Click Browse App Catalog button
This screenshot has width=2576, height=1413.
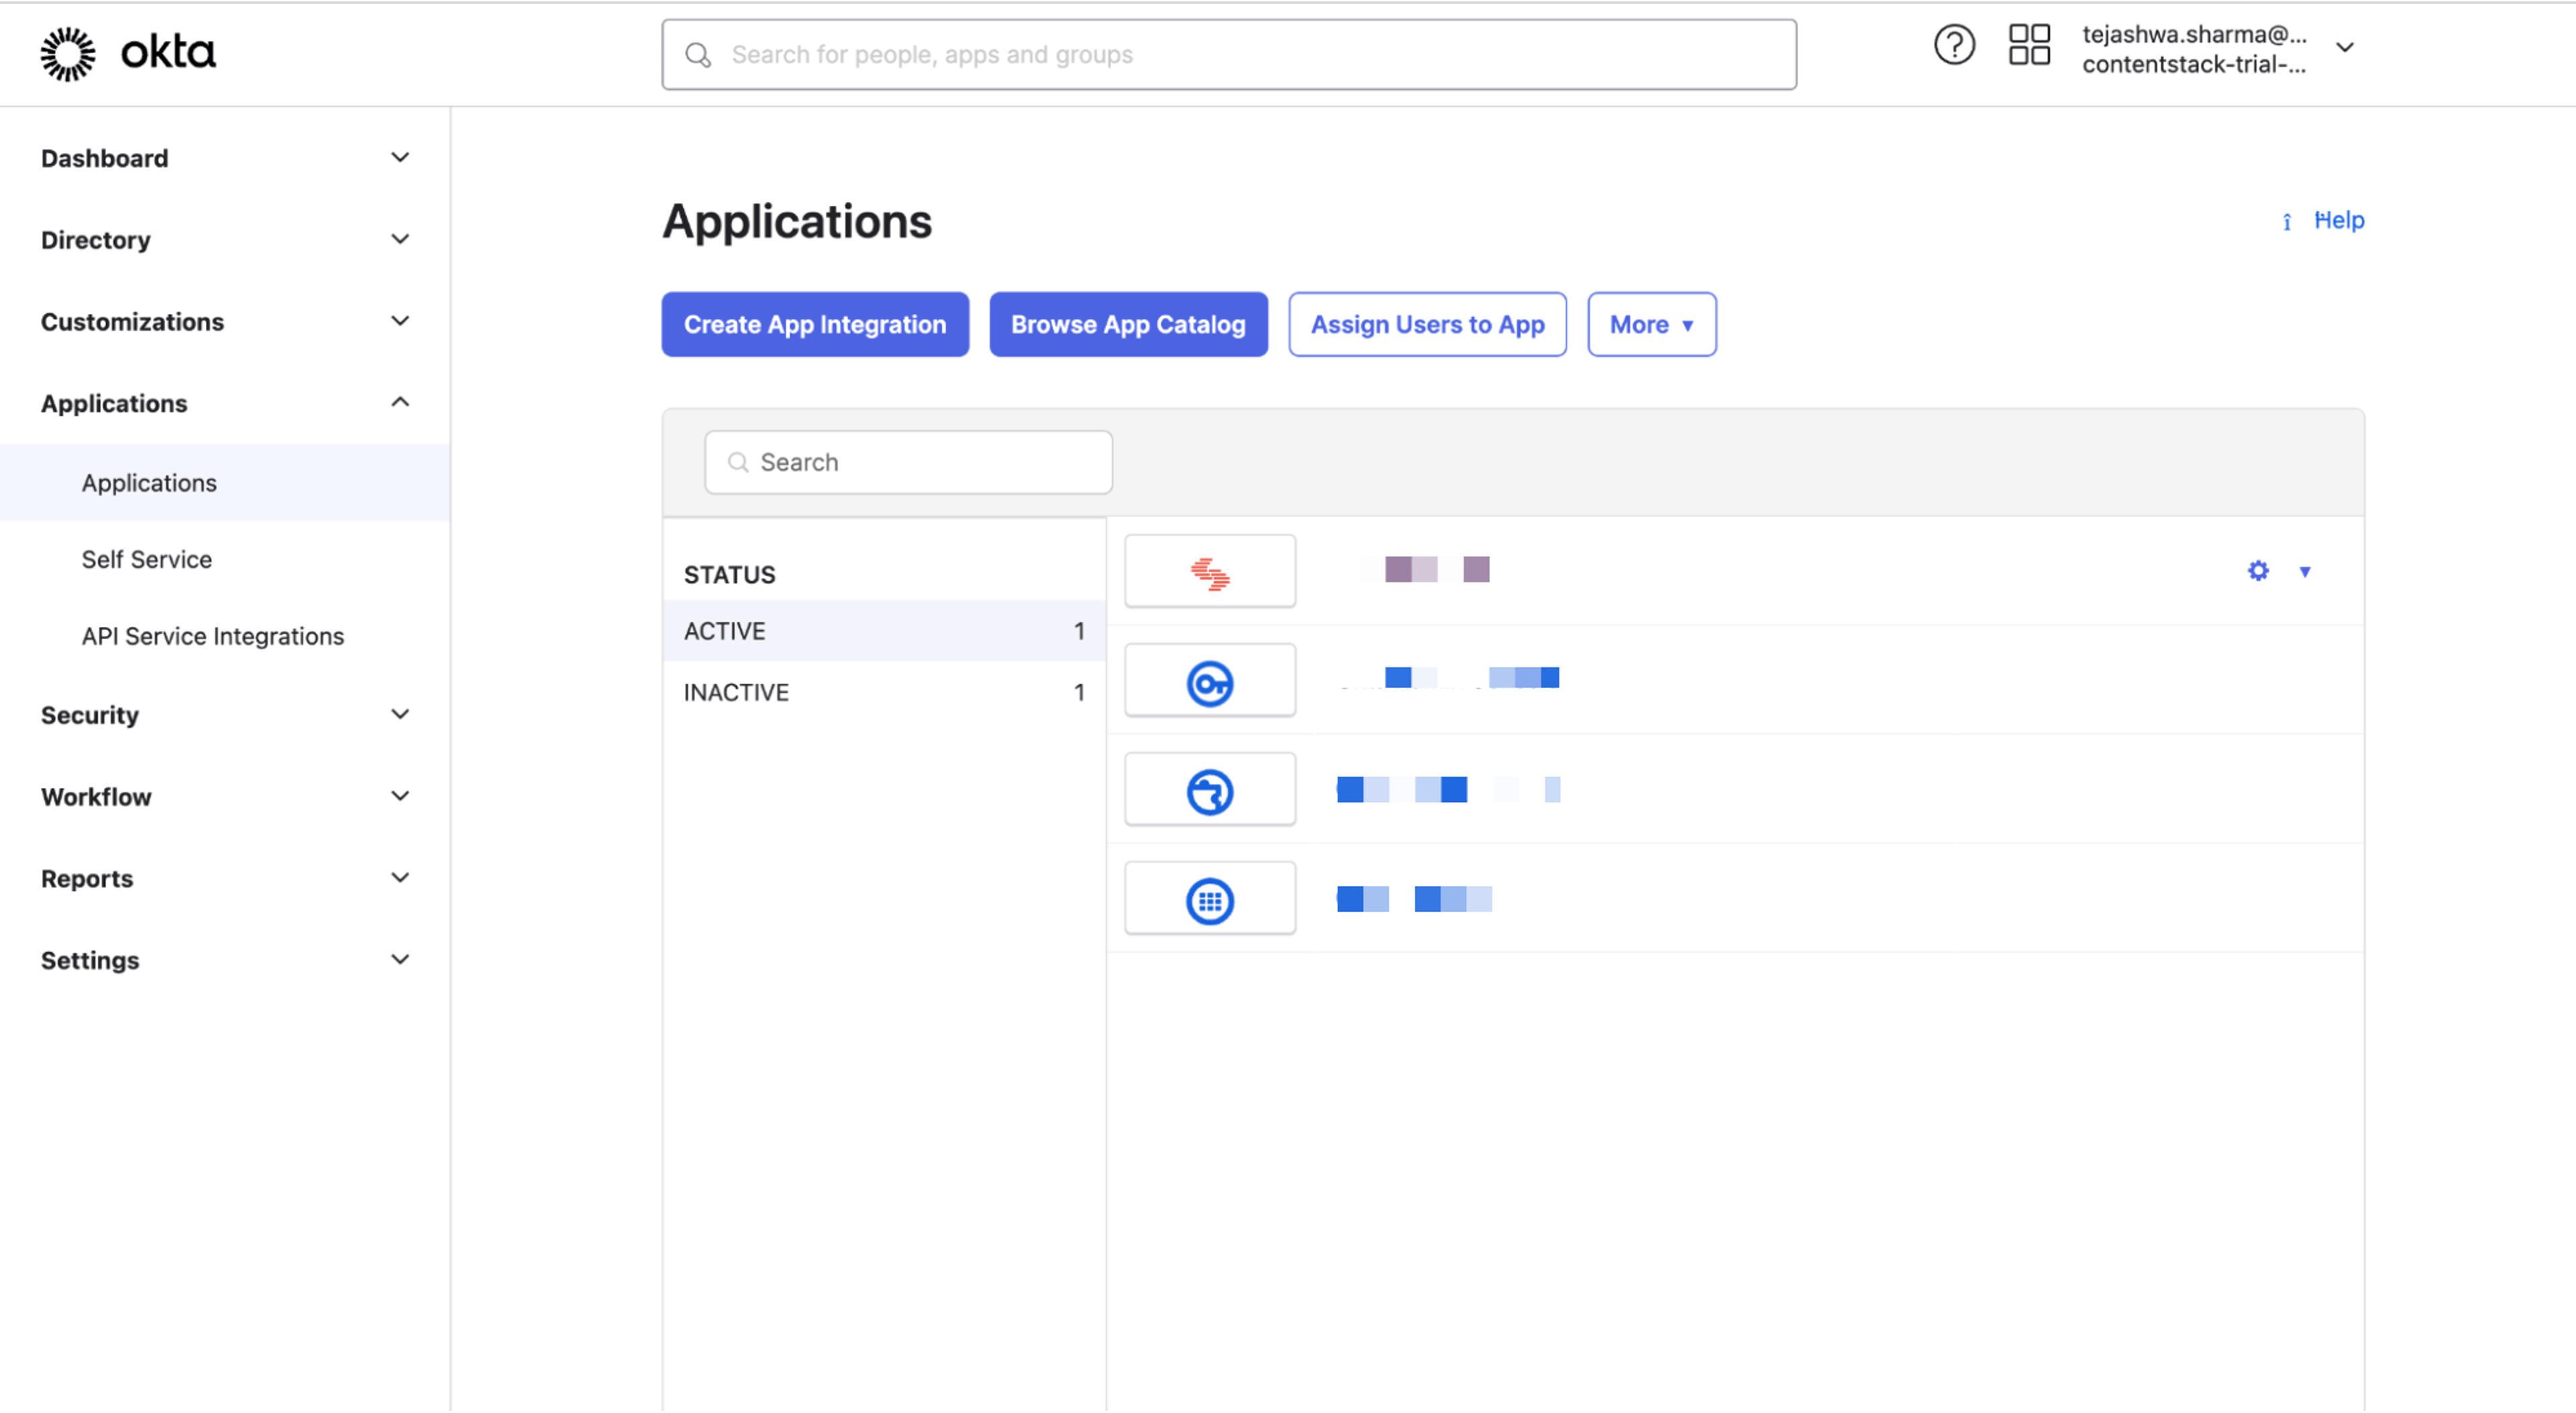tap(1128, 325)
